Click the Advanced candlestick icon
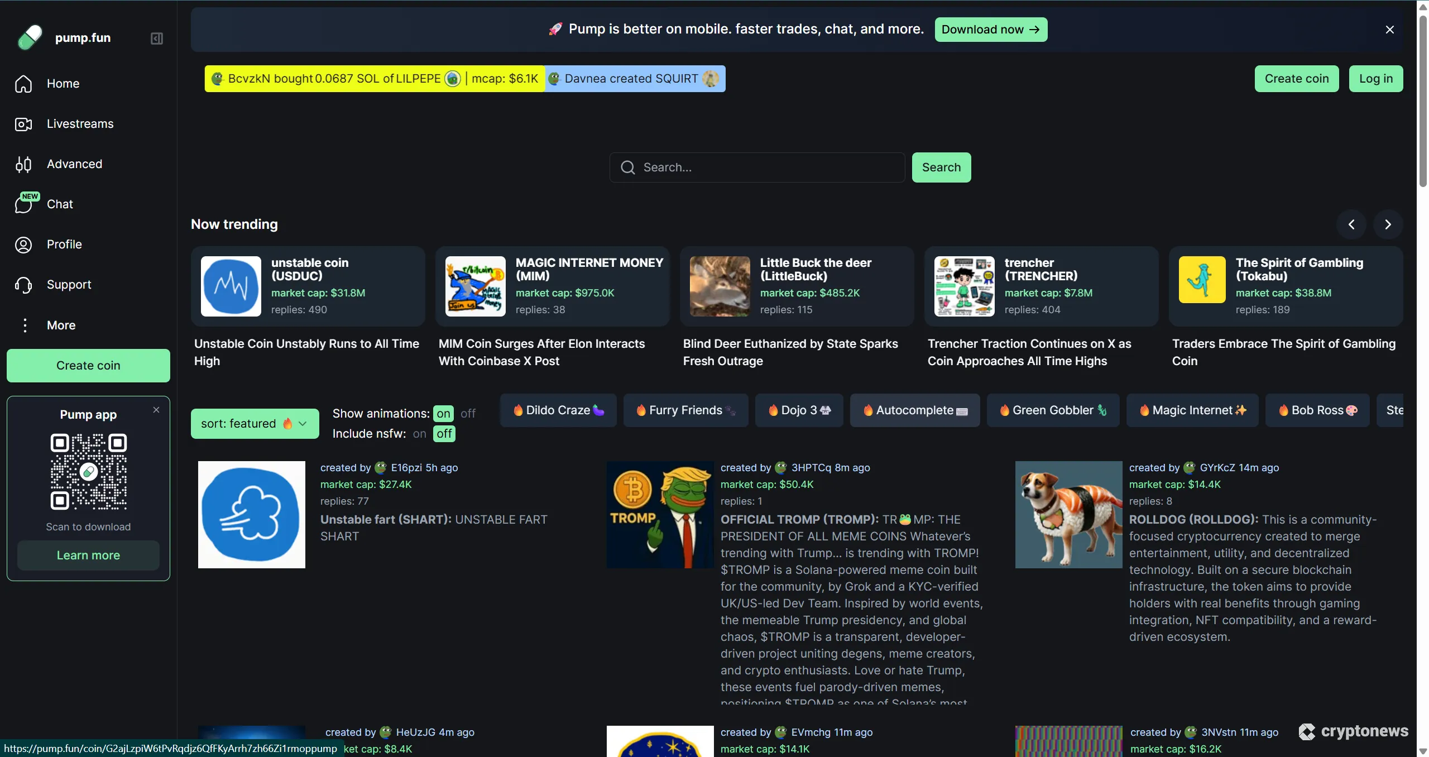Viewport: 1429px width, 757px height. (23, 164)
